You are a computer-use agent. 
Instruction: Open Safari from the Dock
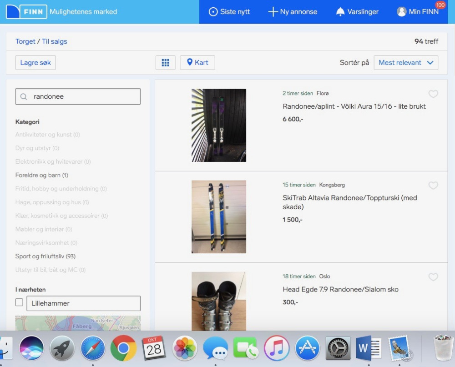pos(93,348)
